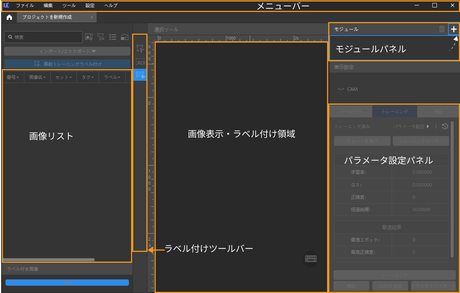Screen dimensions: 460x293
Task: Click the image filter funnel icon
Action: (x=101, y=37)
